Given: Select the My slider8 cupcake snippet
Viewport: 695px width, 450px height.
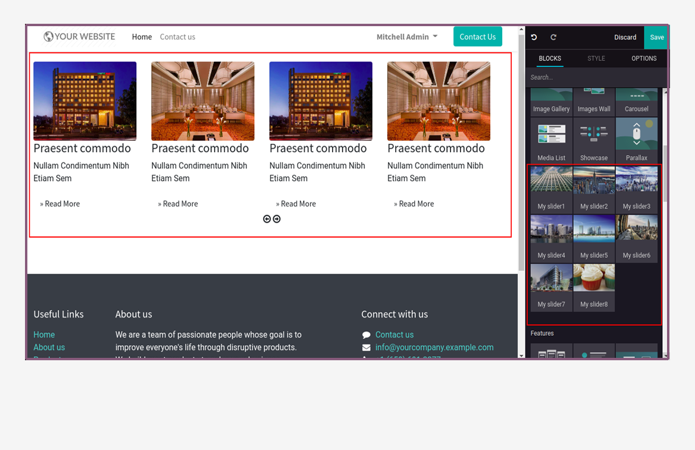Looking at the screenshot, I should [x=594, y=288].
